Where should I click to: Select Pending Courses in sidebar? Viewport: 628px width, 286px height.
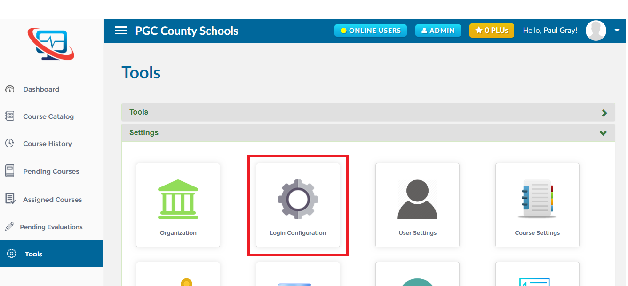[x=51, y=171]
